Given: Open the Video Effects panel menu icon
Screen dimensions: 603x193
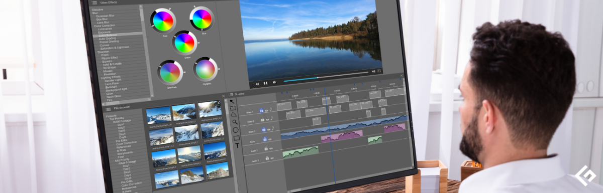Looking at the screenshot, I should click(x=94, y=3).
